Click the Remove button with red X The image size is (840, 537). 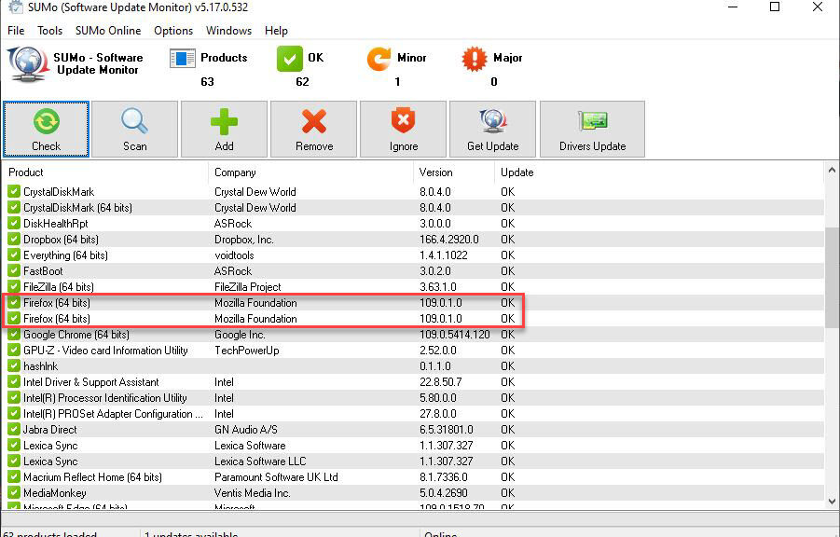coord(313,130)
